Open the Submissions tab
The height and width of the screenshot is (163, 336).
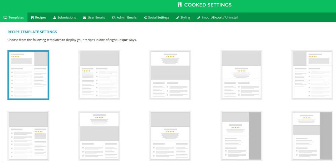67,17
